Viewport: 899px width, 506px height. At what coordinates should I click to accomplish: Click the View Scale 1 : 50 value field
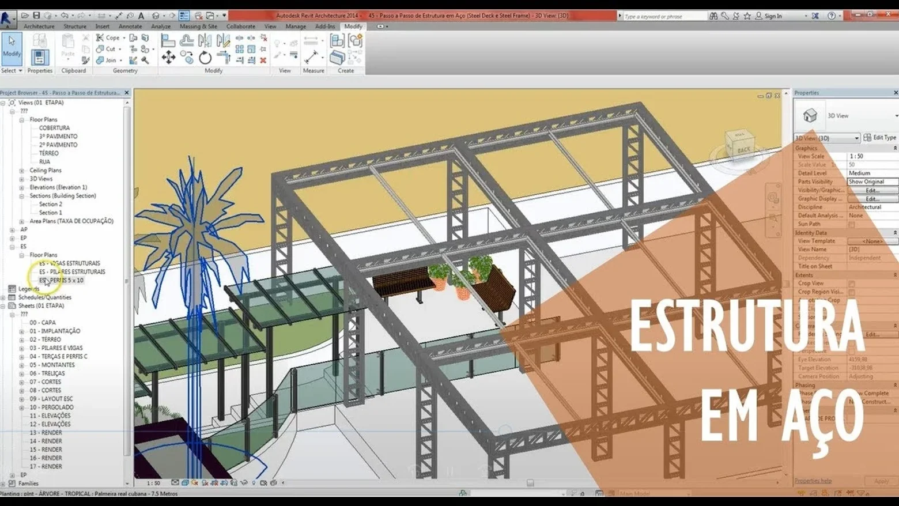pos(872,156)
